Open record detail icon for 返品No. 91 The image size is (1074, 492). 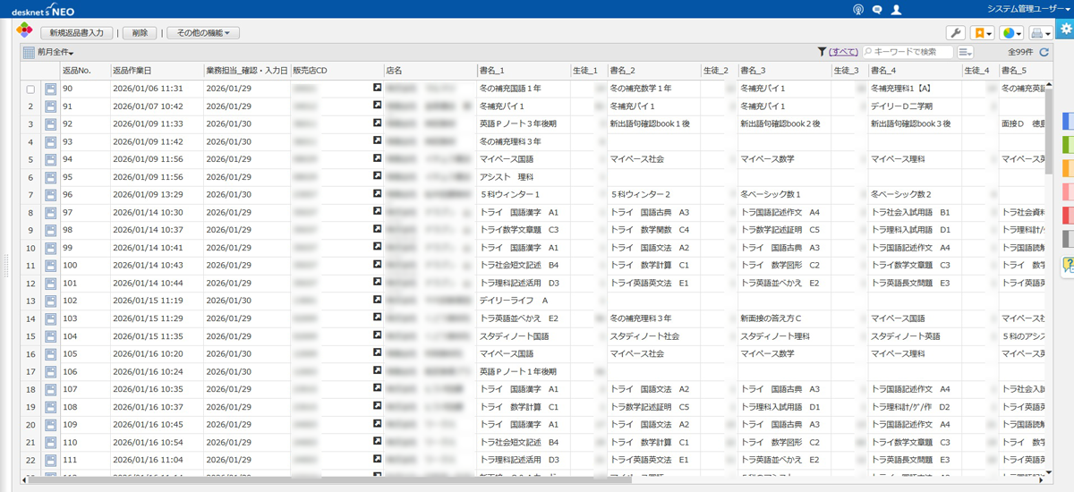click(50, 107)
